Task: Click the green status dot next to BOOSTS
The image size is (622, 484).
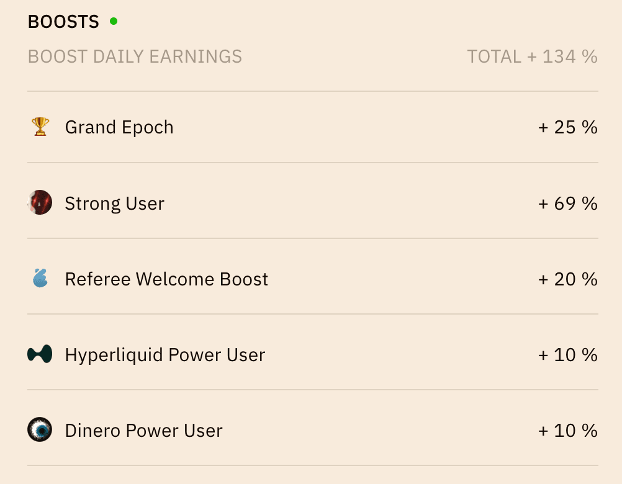Action: pos(114,20)
